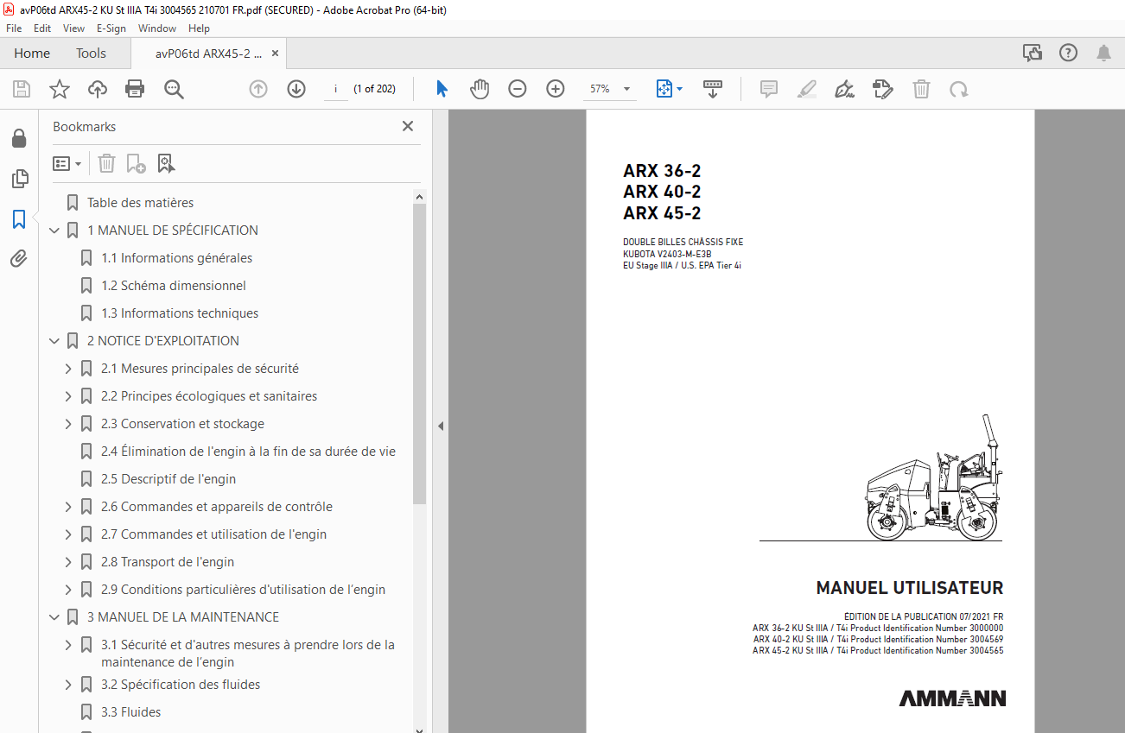Image resolution: width=1125 pixels, height=733 pixels.
Task: Zoom in with the plus icon
Action: tap(556, 89)
